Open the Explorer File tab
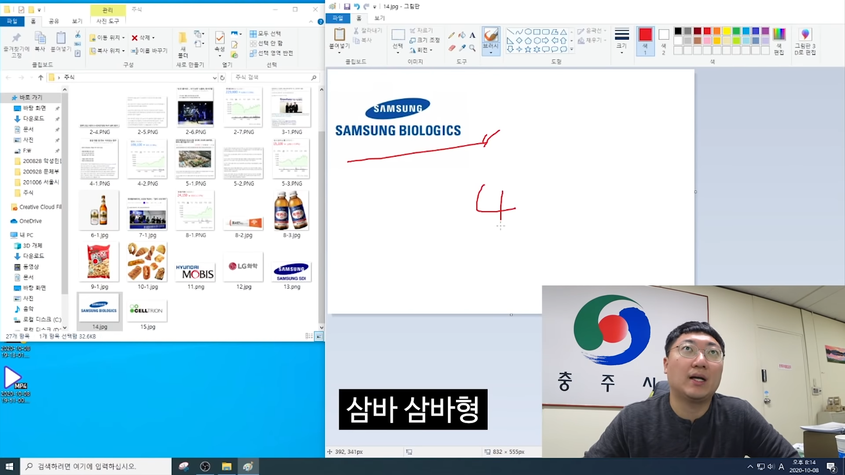This screenshot has height=475, width=845. click(x=12, y=21)
